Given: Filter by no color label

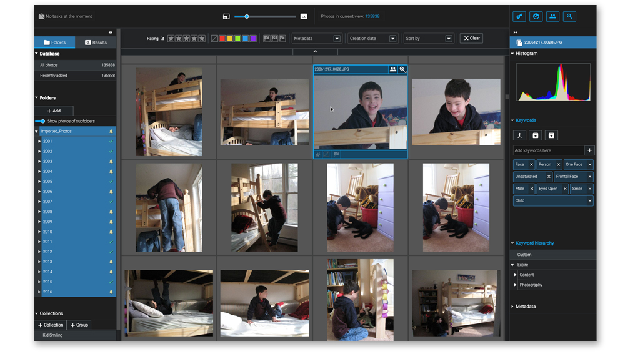Looking at the screenshot, I should [x=214, y=39].
